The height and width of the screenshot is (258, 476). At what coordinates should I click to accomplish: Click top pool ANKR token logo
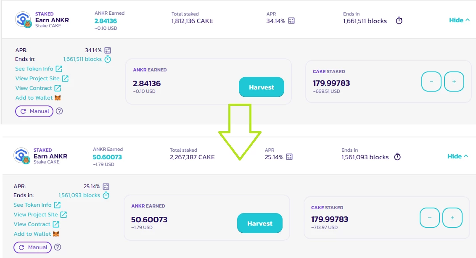click(23, 20)
